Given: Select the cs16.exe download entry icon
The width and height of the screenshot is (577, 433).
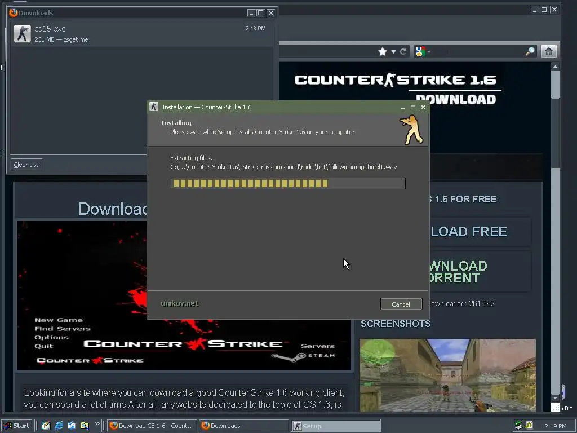Looking at the screenshot, I should (23, 33).
